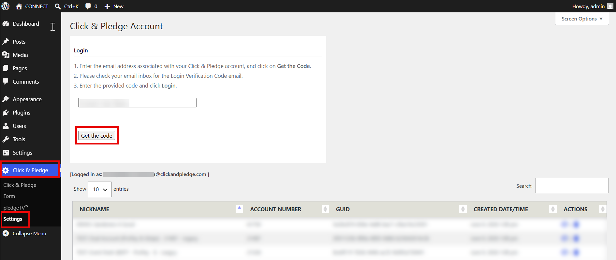Select the highlighted Click & Pledge menu
616x260 pixels.
[x=30, y=170]
